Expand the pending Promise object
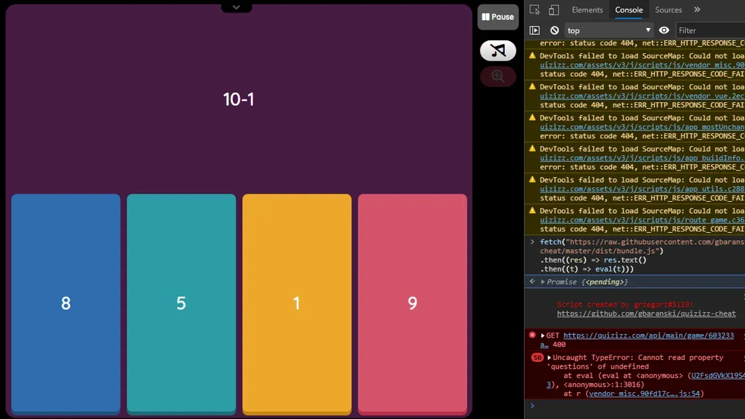Image resolution: width=745 pixels, height=419 pixels. [x=543, y=282]
